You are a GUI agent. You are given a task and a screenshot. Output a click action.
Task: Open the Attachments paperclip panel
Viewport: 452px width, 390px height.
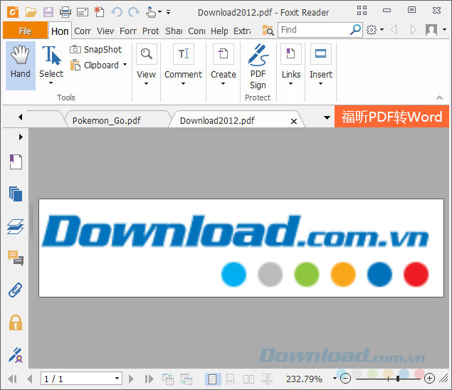point(16,290)
